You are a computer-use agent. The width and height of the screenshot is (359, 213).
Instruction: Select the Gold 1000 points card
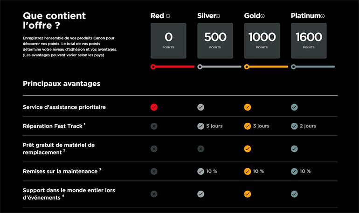pos(262,40)
